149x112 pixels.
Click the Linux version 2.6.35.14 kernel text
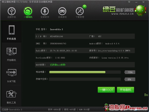[115, 58]
